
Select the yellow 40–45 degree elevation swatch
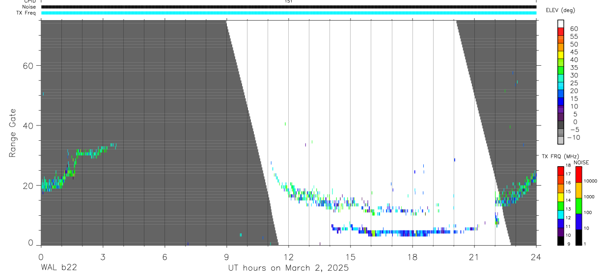click(x=561, y=55)
